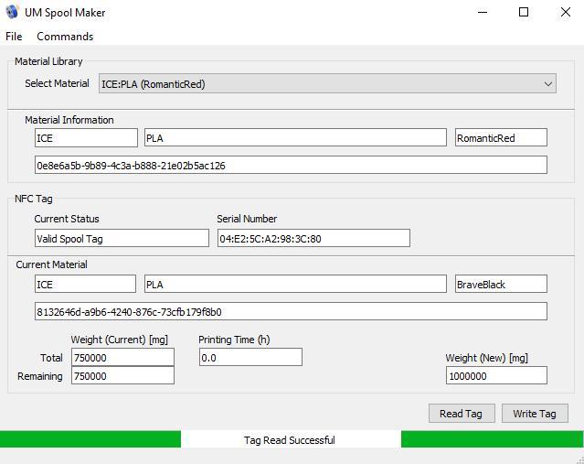
Task: Close the UM Spool Maker window
Action: 566,12
